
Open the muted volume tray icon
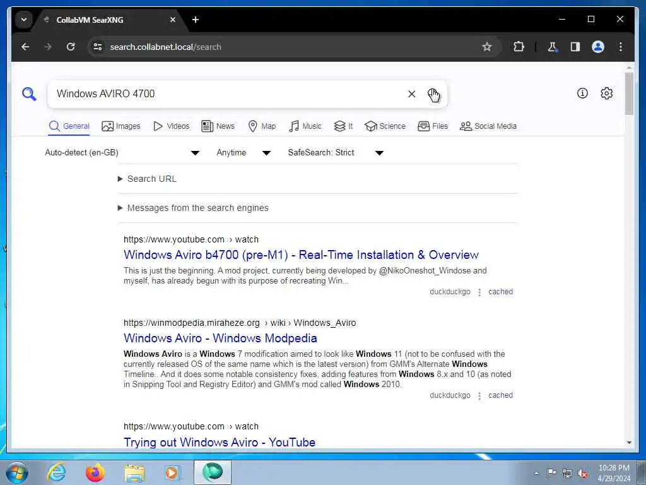click(x=582, y=473)
